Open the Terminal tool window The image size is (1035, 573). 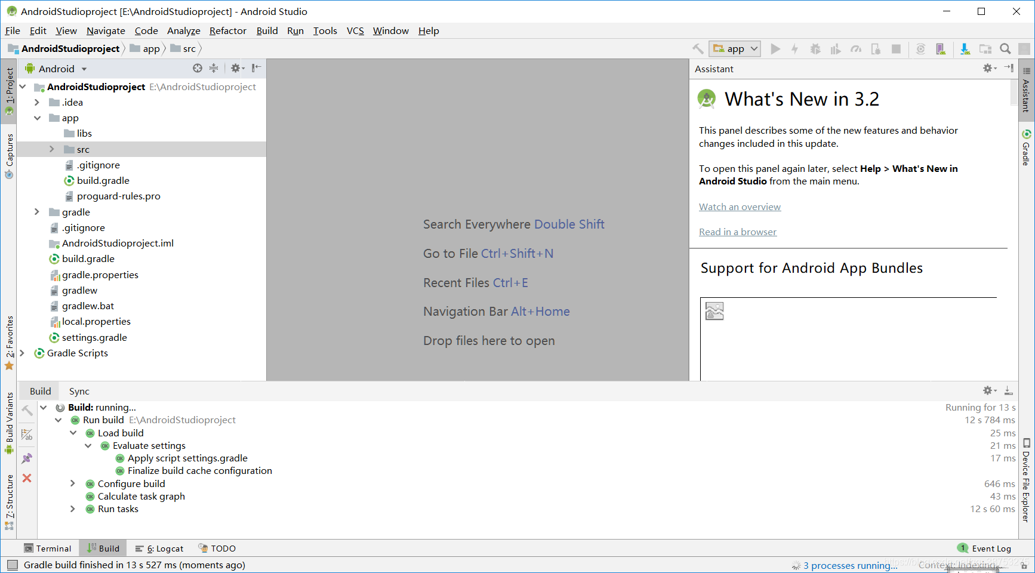48,549
